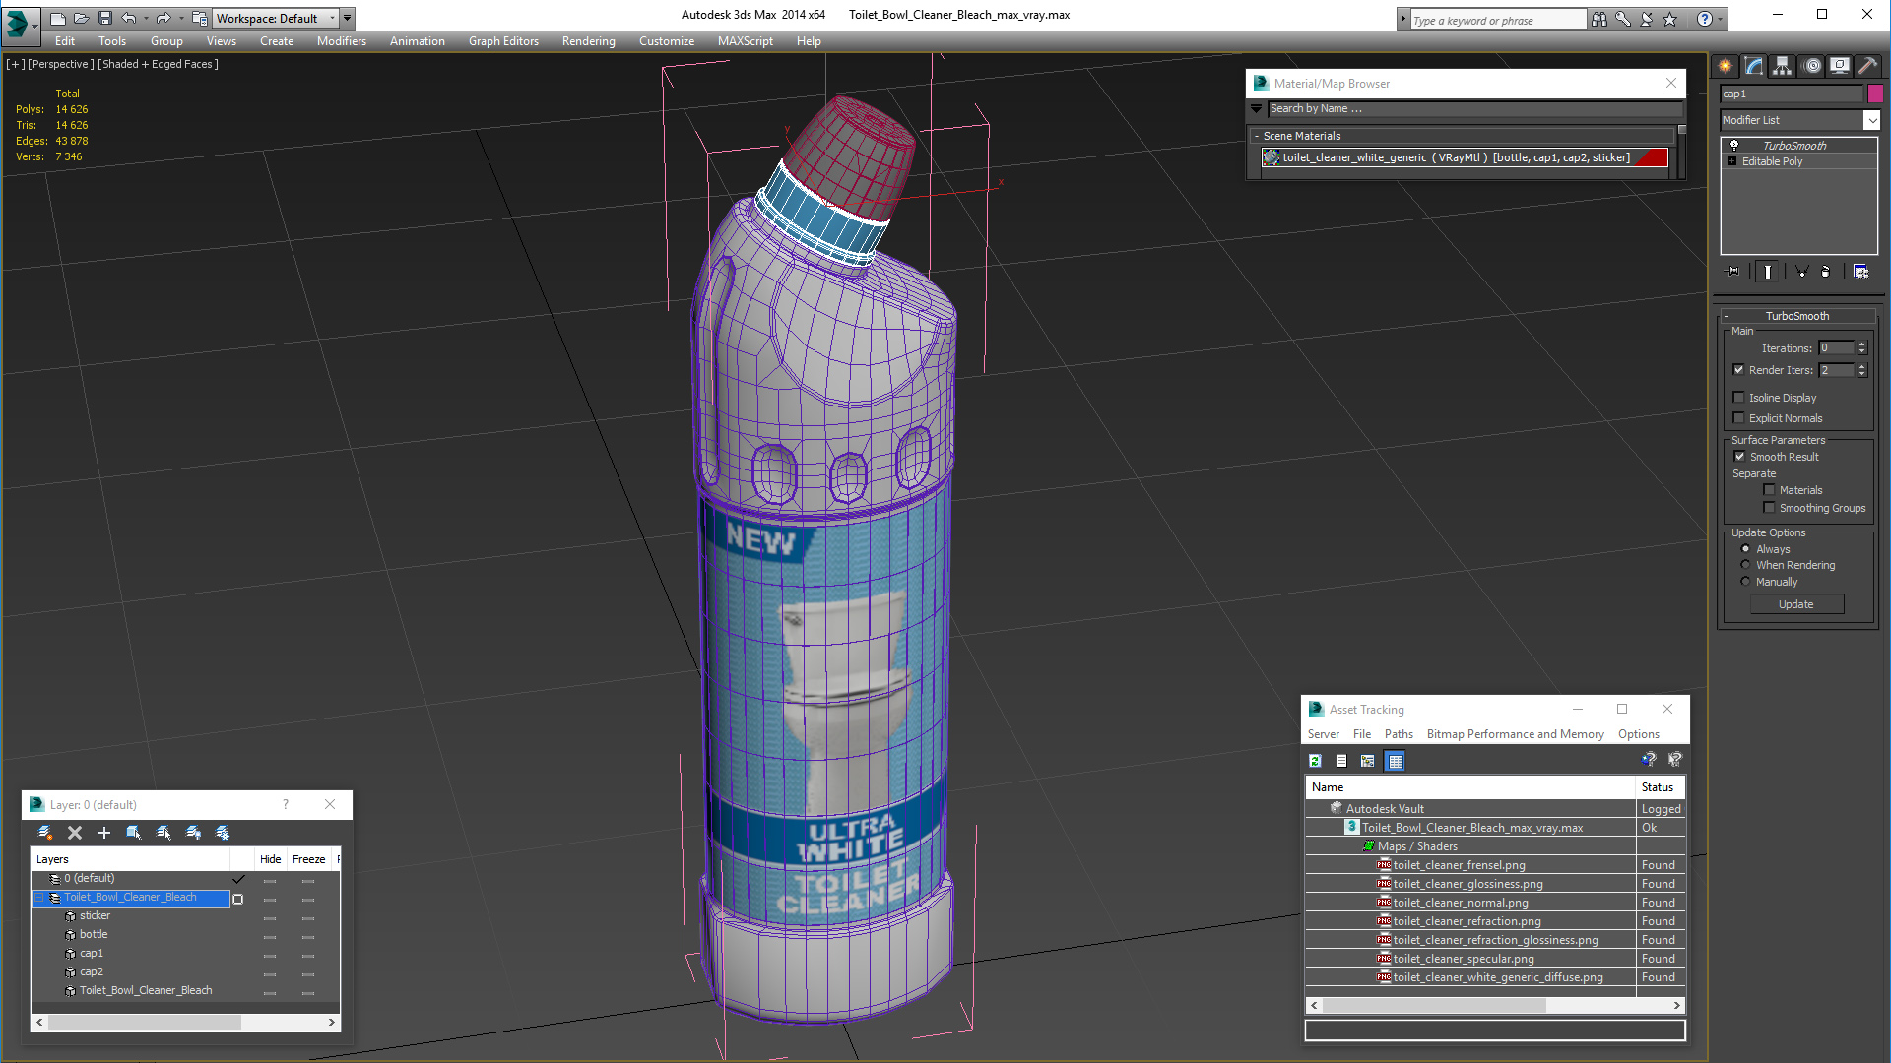Select When Rendering update option
The width and height of the screenshot is (1891, 1063).
[x=1745, y=565]
